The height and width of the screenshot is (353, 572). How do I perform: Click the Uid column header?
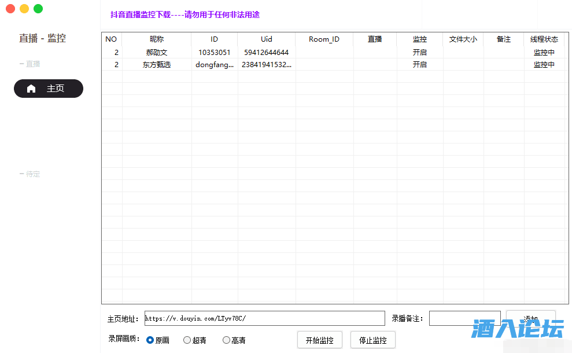(266, 39)
